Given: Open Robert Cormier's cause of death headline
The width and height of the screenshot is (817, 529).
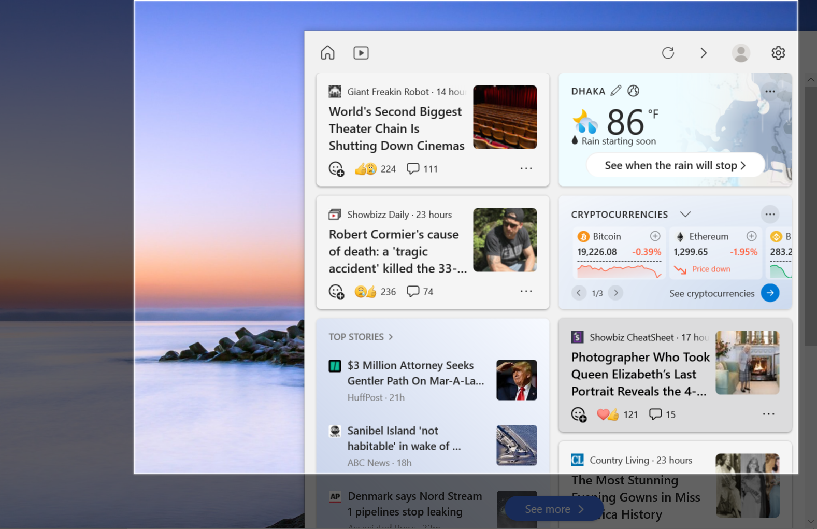Looking at the screenshot, I should pos(397,251).
